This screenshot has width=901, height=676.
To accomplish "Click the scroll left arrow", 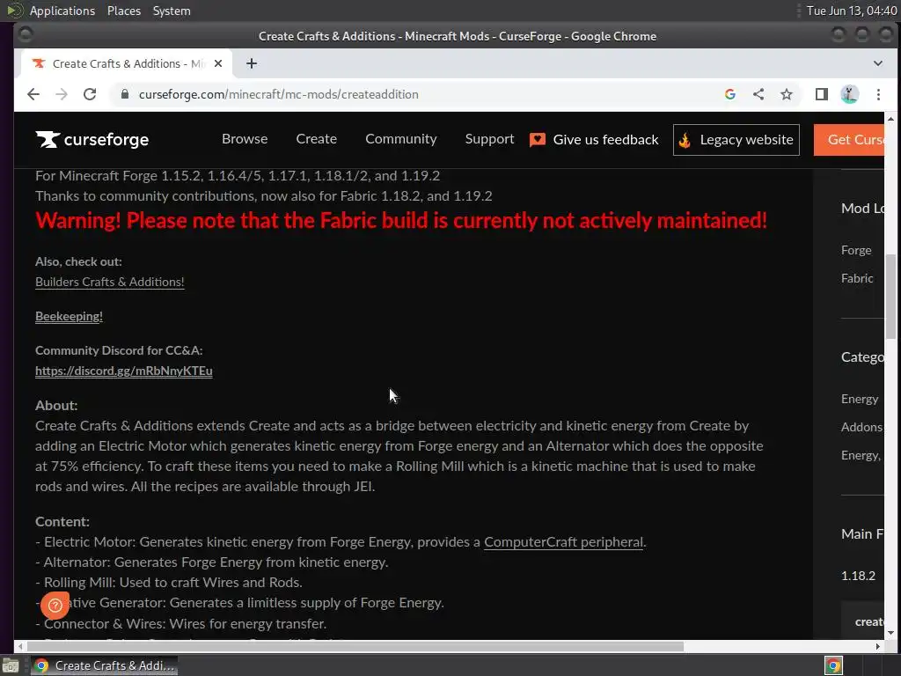I will coord(21,647).
